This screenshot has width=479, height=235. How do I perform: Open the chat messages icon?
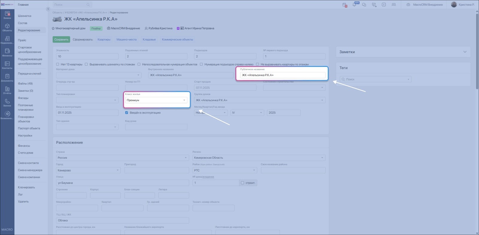click(364, 4)
